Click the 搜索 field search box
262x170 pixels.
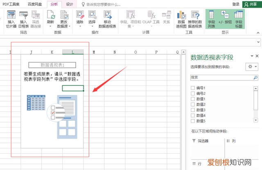pos(221,77)
